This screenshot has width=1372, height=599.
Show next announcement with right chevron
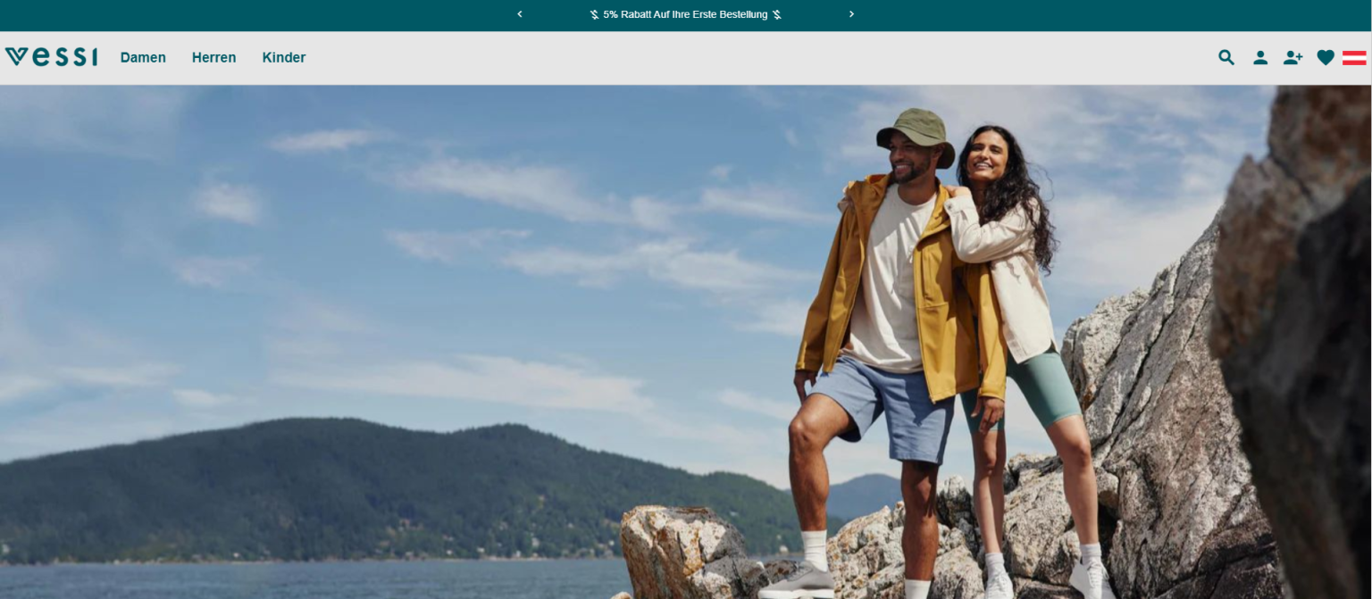tap(851, 14)
